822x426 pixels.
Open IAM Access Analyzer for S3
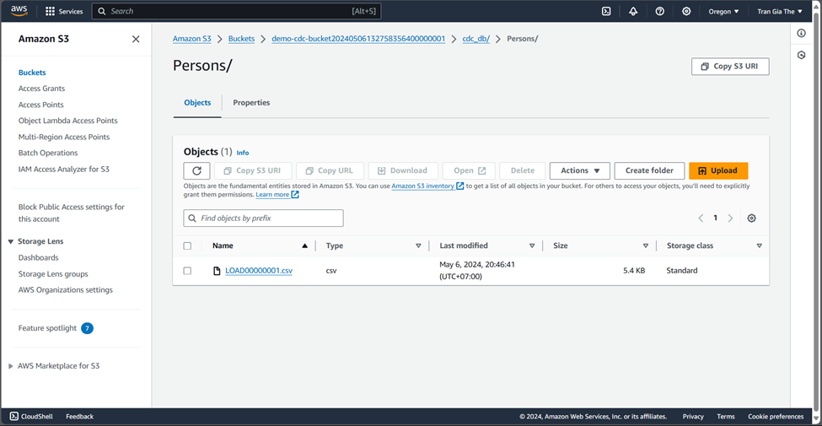pos(64,170)
